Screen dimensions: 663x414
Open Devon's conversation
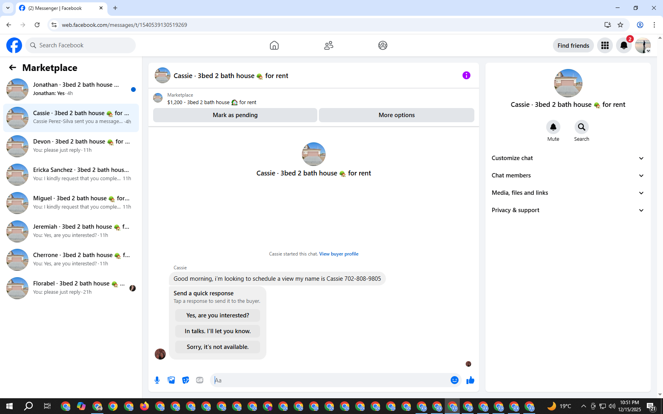[71, 146]
